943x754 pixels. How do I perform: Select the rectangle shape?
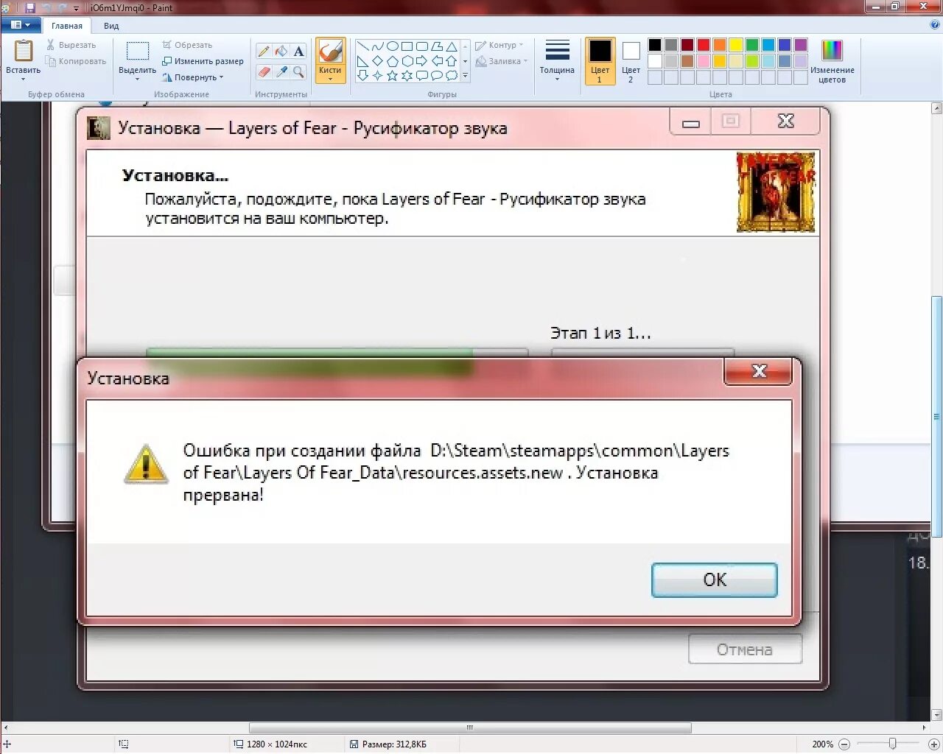pyautogui.click(x=407, y=46)
